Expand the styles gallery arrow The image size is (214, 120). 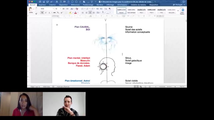coord(178,11)
